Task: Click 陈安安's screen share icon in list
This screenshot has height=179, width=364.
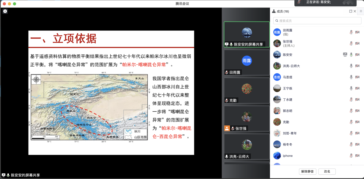Action: [x=345, y=55]
